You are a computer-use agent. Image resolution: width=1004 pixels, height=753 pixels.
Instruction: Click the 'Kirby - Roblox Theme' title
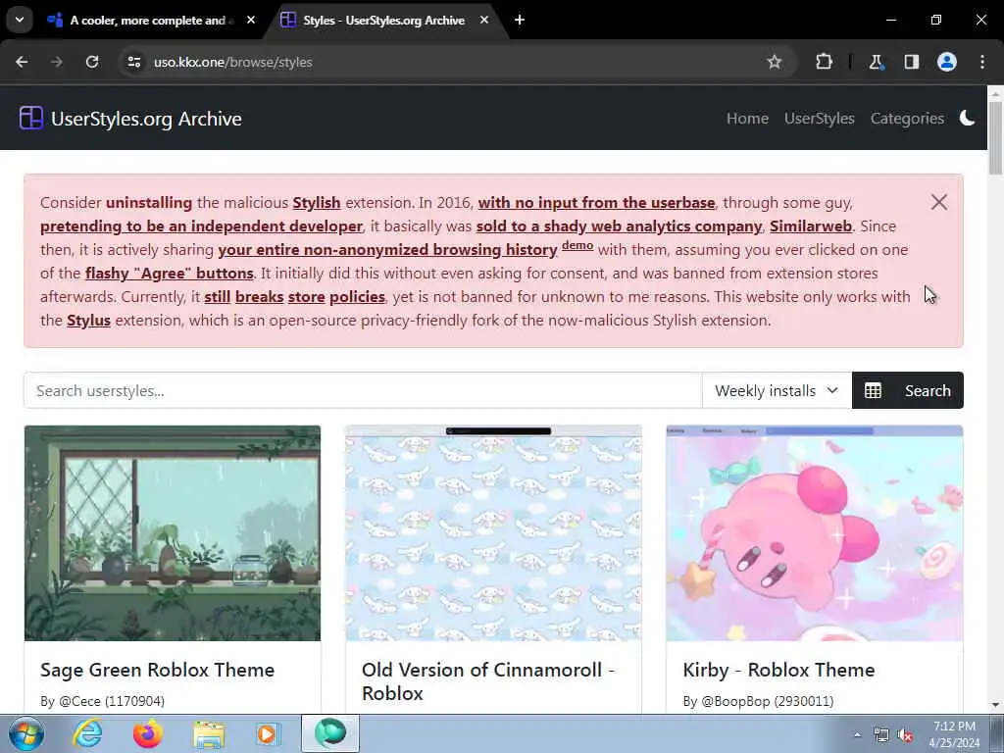778,670
